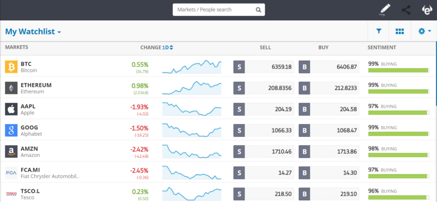437x202 pixels.
Task: Open the TSCO.L Tesco market name
Action: [30, 193]
